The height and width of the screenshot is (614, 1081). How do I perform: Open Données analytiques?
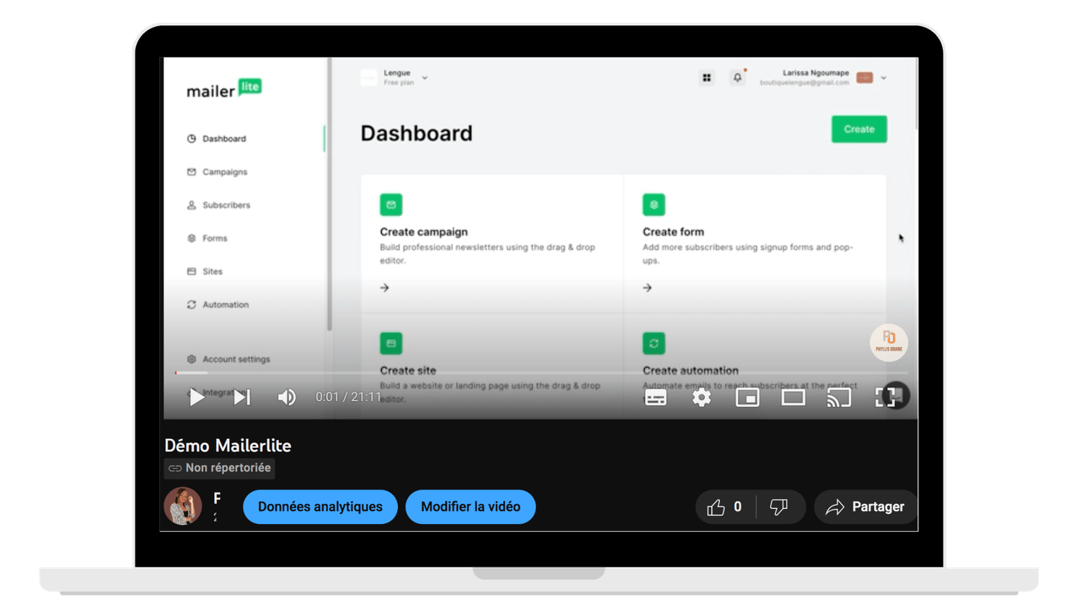point(320,507)
